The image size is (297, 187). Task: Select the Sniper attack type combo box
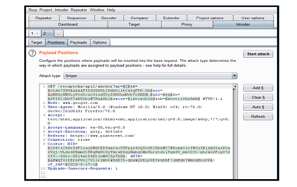click(x=150, y=76)
